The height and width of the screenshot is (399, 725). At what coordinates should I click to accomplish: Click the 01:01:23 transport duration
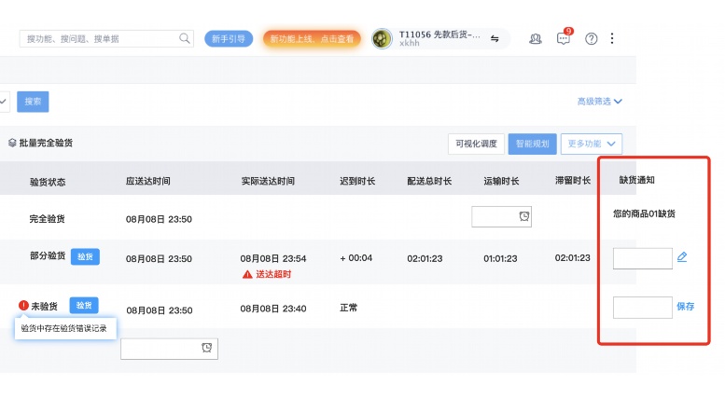point(500,258)
